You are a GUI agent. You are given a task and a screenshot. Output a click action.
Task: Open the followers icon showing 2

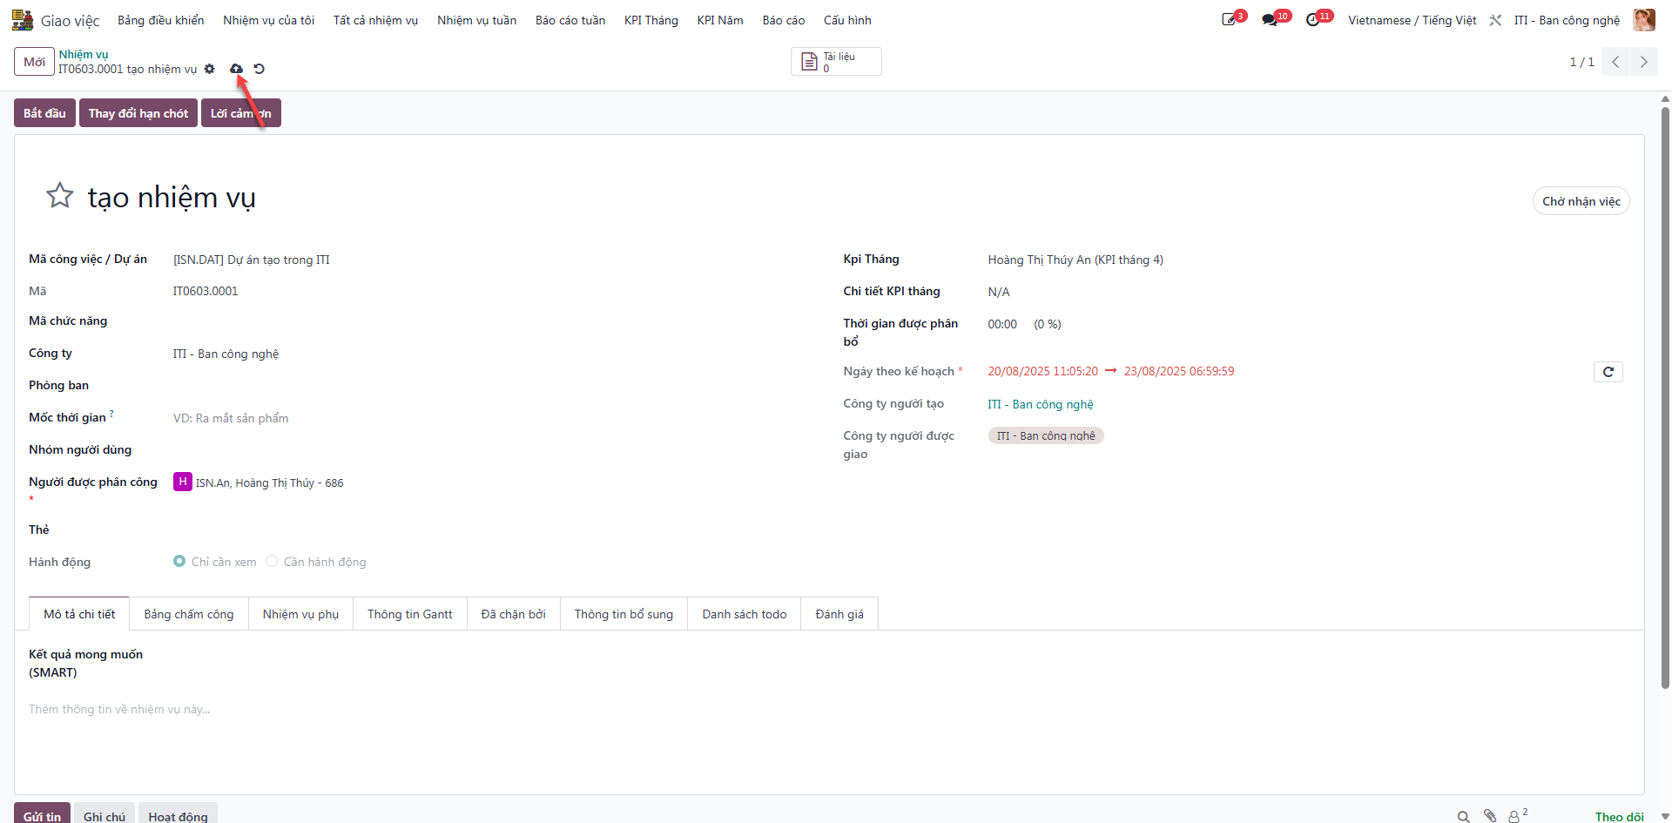point(1518,815)
